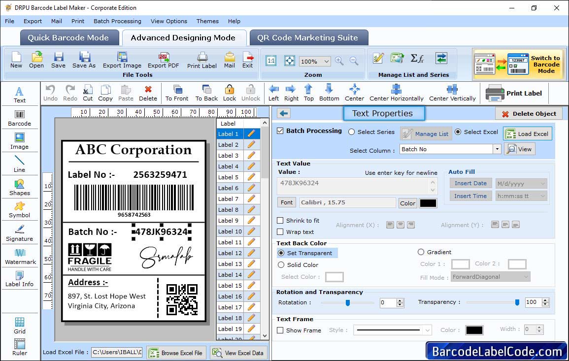
Task: Click the Mail icon in File Tools
Action: click(230, 60)
